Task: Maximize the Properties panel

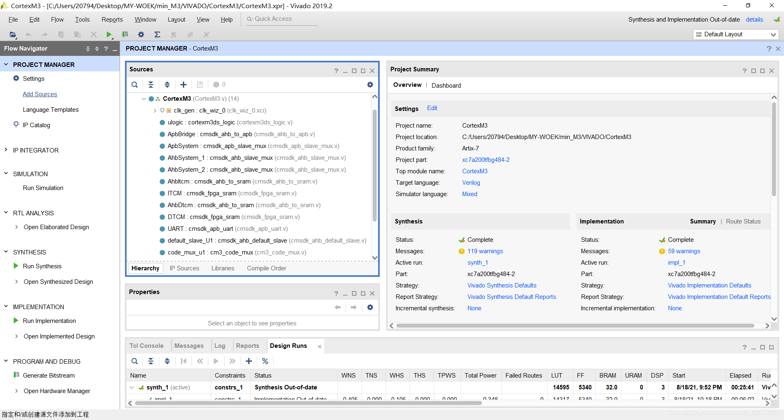Action: pyautogui.click(x=354, y=294)
